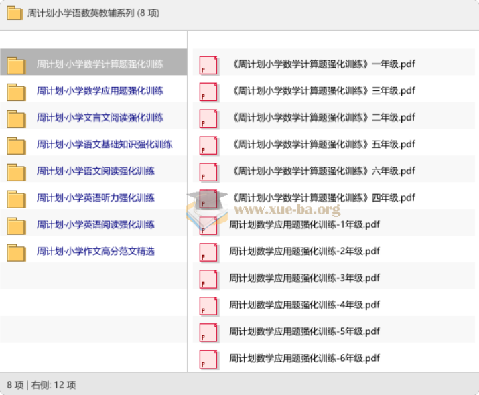Screen dimensions: 479x395
Task: Click folder icon beside 小学英语听力强化训练
Action: coord(16,199)
